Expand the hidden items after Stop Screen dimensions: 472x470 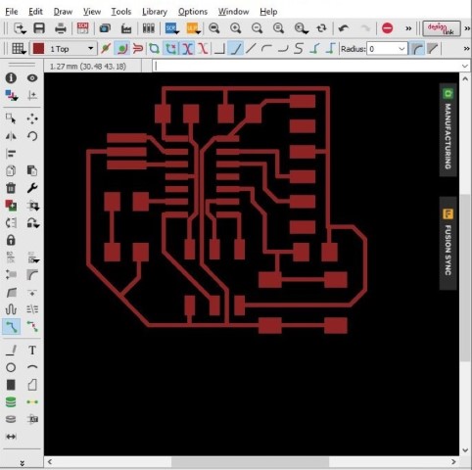[x=408, y=28]
